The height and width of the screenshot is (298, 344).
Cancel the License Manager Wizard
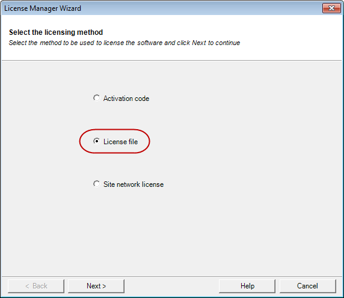[307, 286]
